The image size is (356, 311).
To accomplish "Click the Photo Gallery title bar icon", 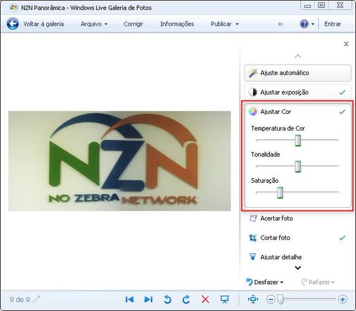I will [14, 7].
